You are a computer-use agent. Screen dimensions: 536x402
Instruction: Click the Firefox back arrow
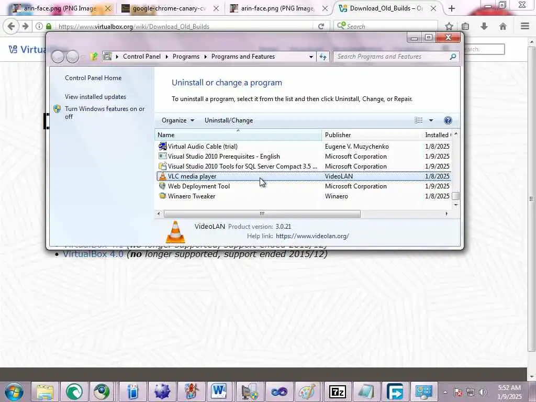(x=11, y=26)
